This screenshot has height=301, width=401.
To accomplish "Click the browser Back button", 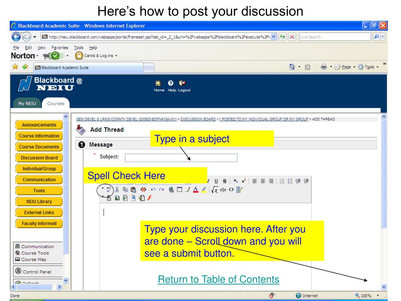I will pyautogui.click(x=16, y=37).
